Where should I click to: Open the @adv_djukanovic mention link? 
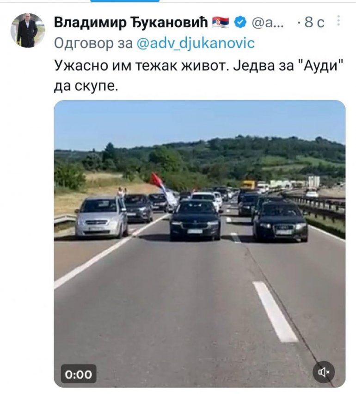pos(196,43)
